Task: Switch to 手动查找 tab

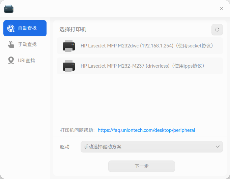Action: pyautogui.click(x=25, y=44)
